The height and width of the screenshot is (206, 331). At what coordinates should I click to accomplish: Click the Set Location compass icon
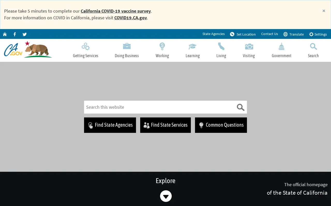[x=232, y=34]
